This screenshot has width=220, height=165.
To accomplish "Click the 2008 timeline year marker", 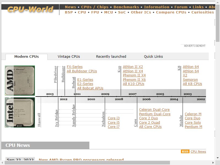I will pos(119,99).
